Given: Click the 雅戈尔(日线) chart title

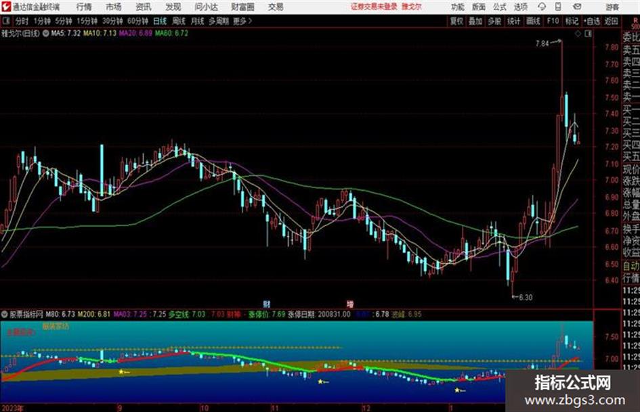Looking at the screenshot, I should [20, 33].
